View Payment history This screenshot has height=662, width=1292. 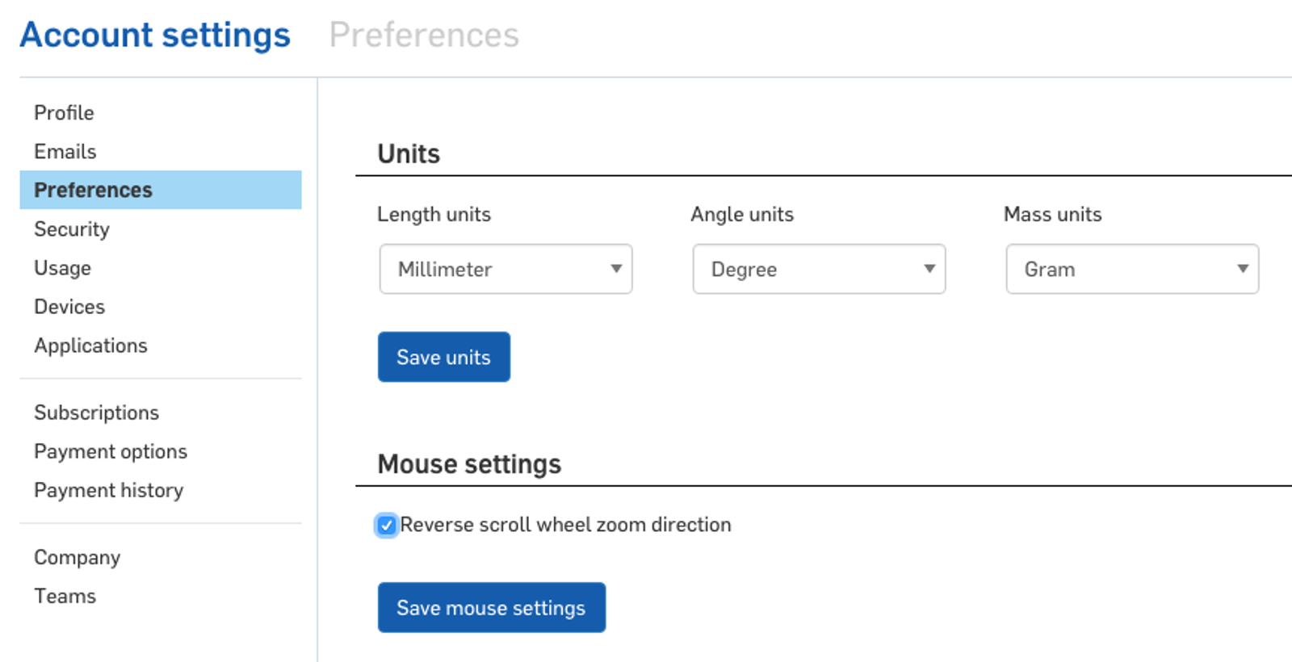(x=108, y=490)
